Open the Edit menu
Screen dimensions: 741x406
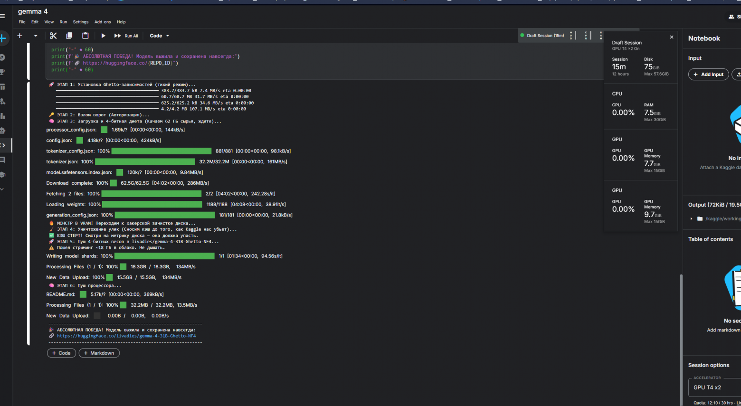pos(35,22)
